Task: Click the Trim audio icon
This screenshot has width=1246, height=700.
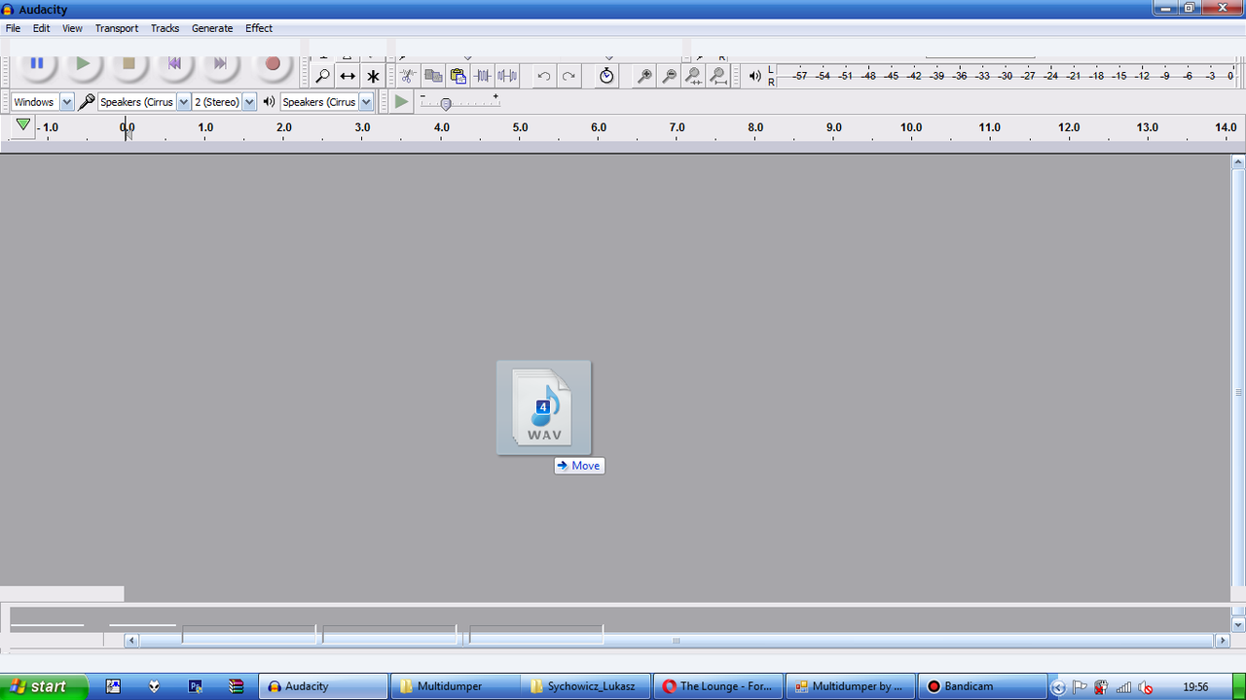Action: coord(483,76)
